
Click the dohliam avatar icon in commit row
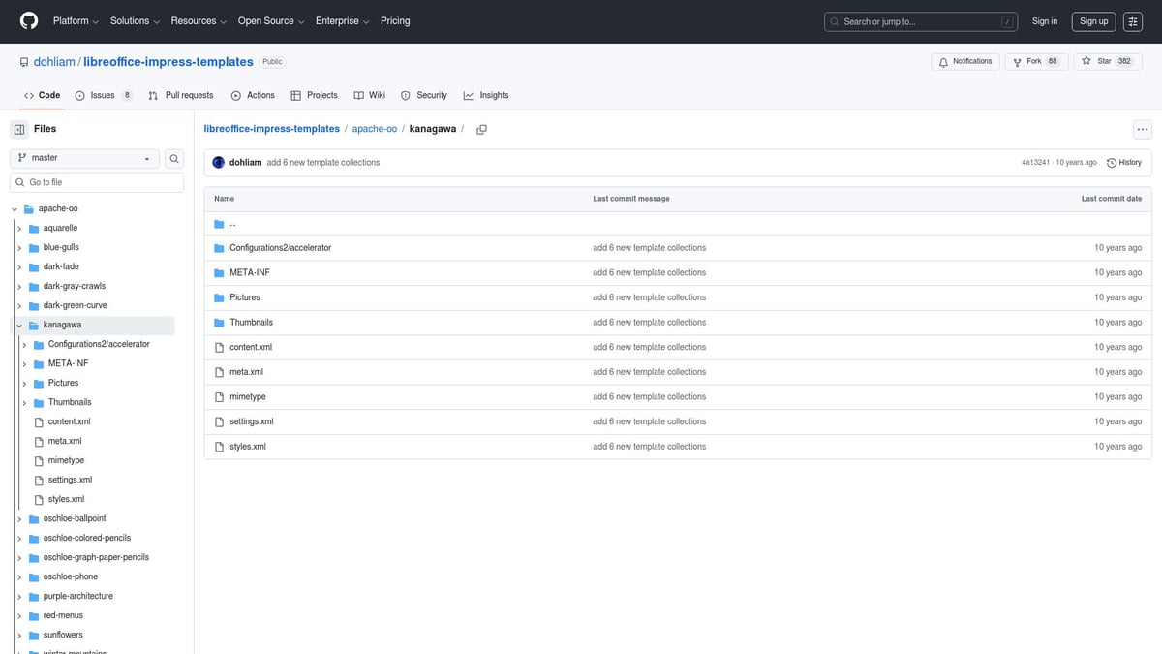219,162
